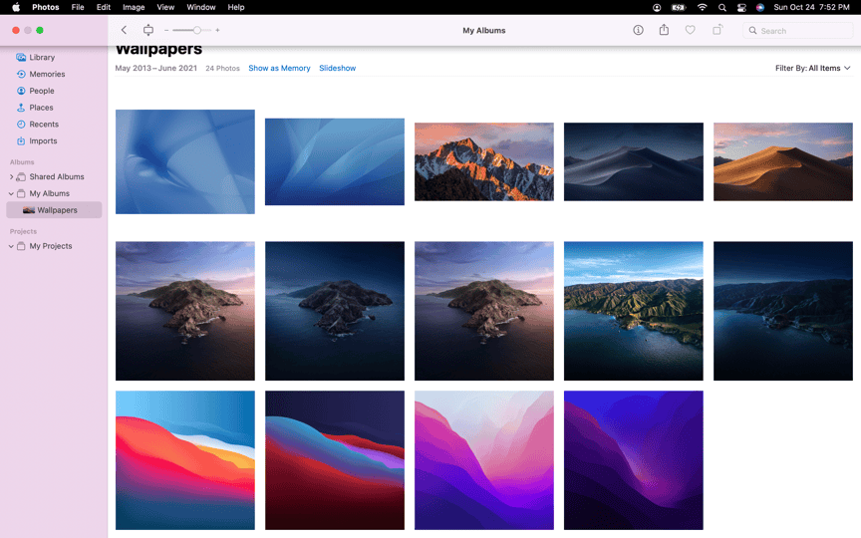Open the File menu

click(78, 7)
